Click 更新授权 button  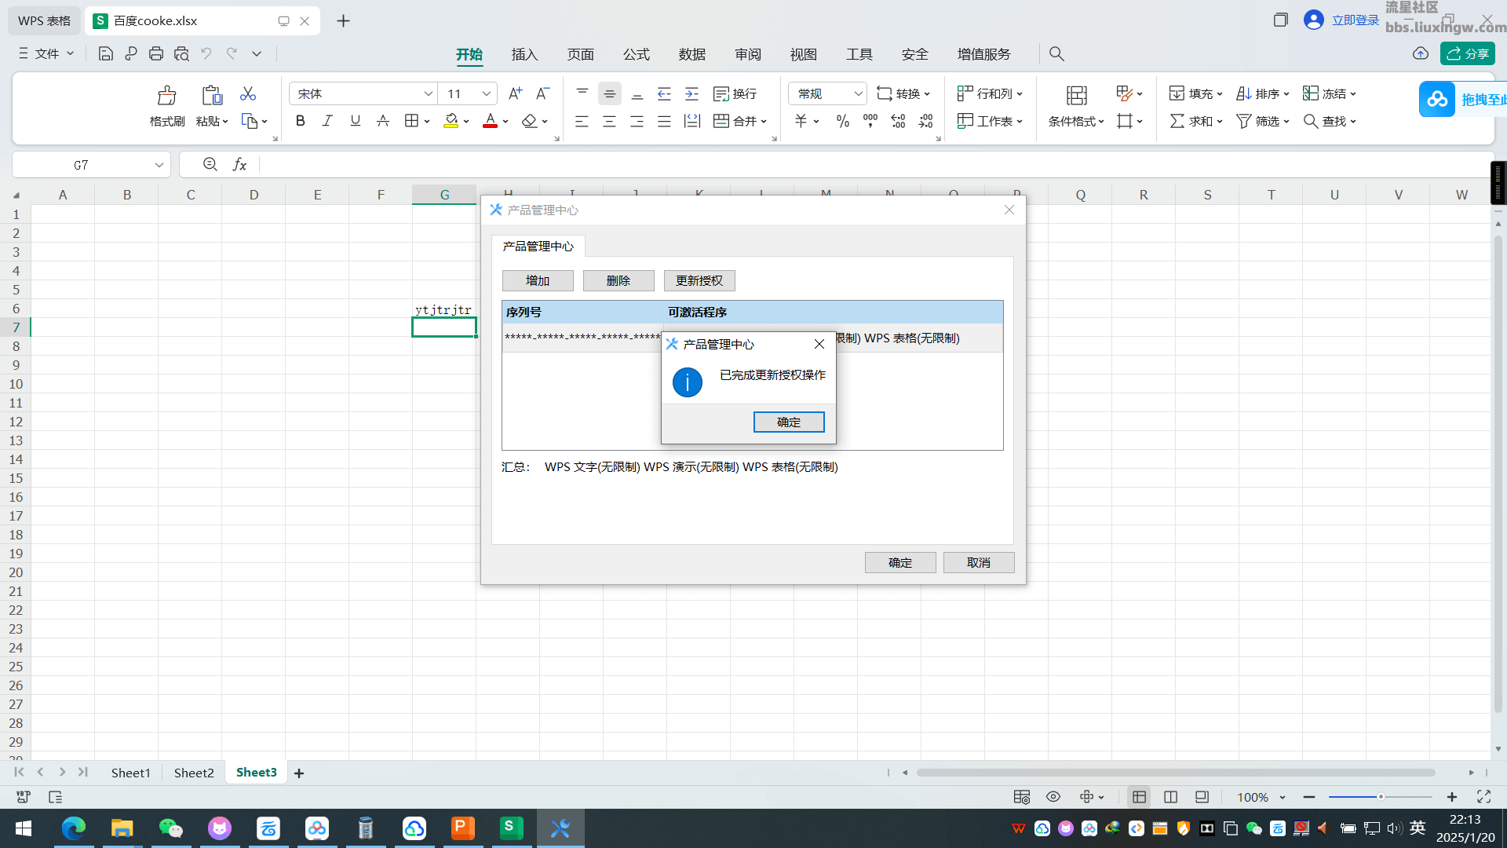tap(699, 280)
